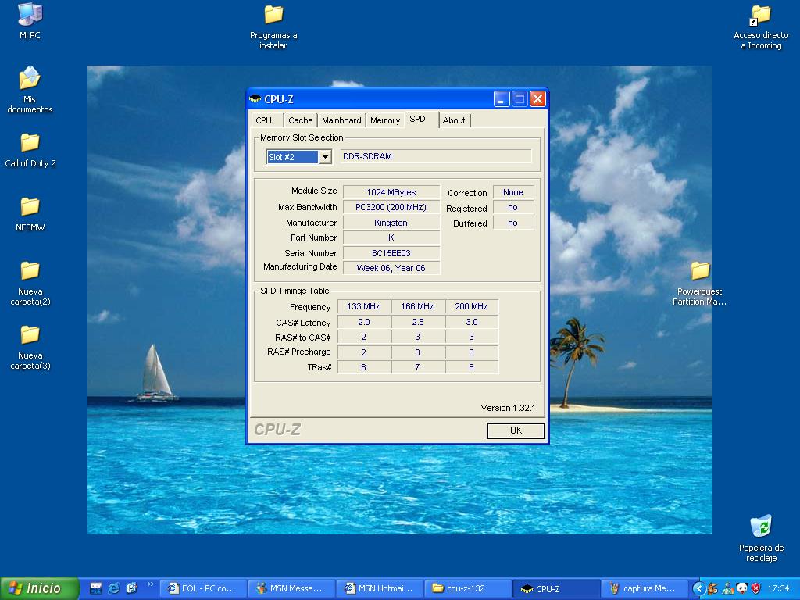Image resolution: width=800 pixels, height=600 pixels.
Task: Click the Correction value None
Action: 513,192
